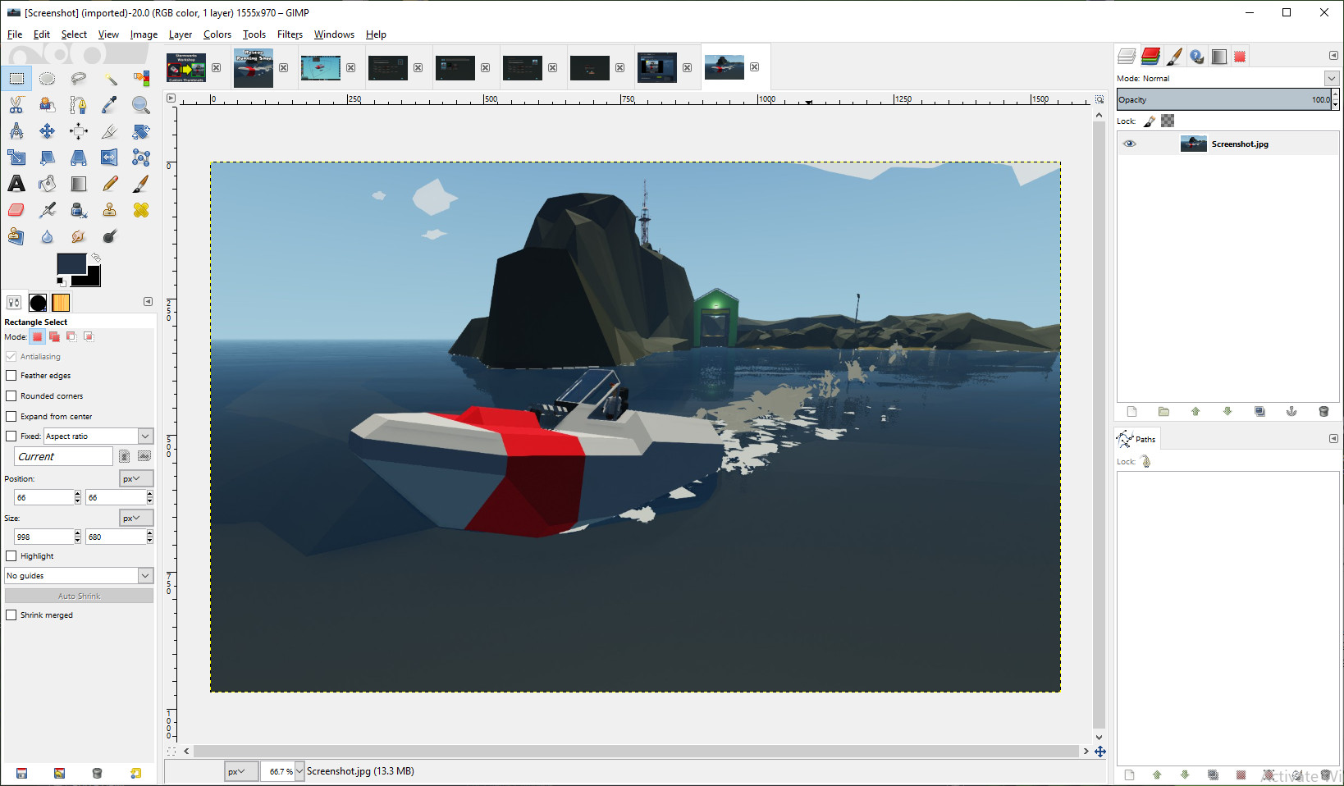Activate the Fuzzy Select magic wand
Screen dimensions: 1344x786
coord(110,79)
